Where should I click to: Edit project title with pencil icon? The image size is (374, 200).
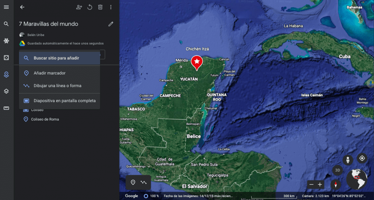click(111, 24)
